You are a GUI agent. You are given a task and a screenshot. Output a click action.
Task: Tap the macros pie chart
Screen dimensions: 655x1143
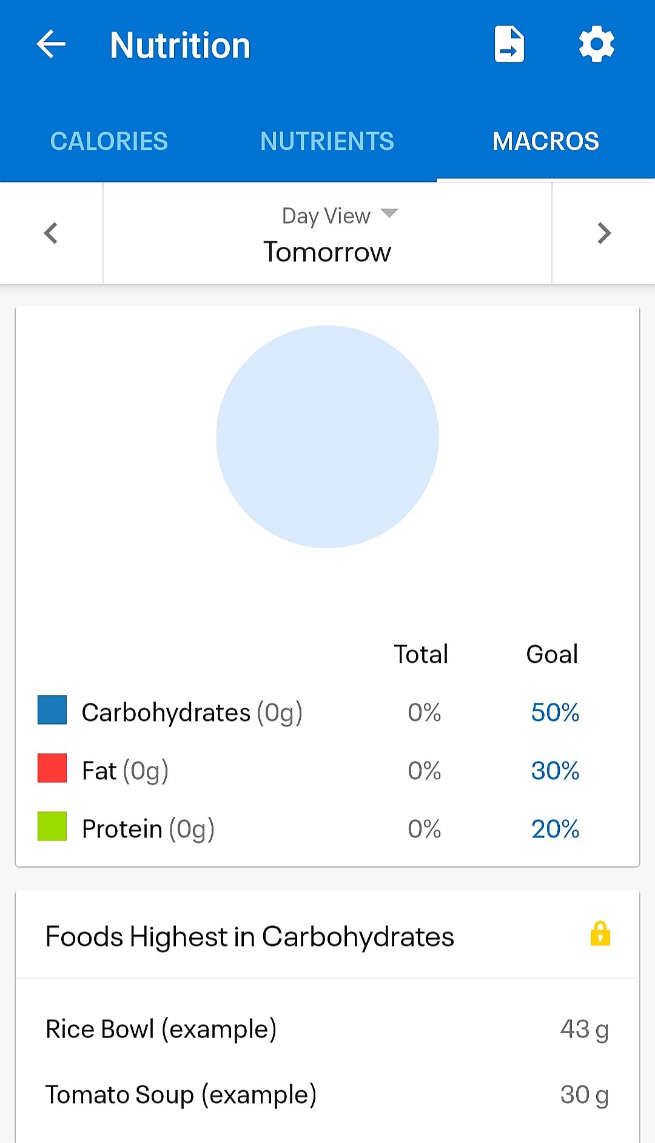tap(327, 437)
